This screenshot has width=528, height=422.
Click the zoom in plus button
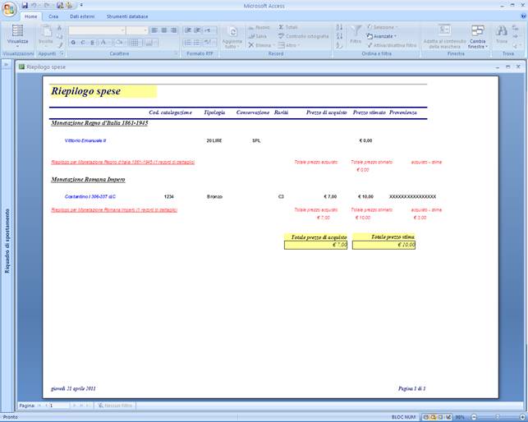(522, 417)
